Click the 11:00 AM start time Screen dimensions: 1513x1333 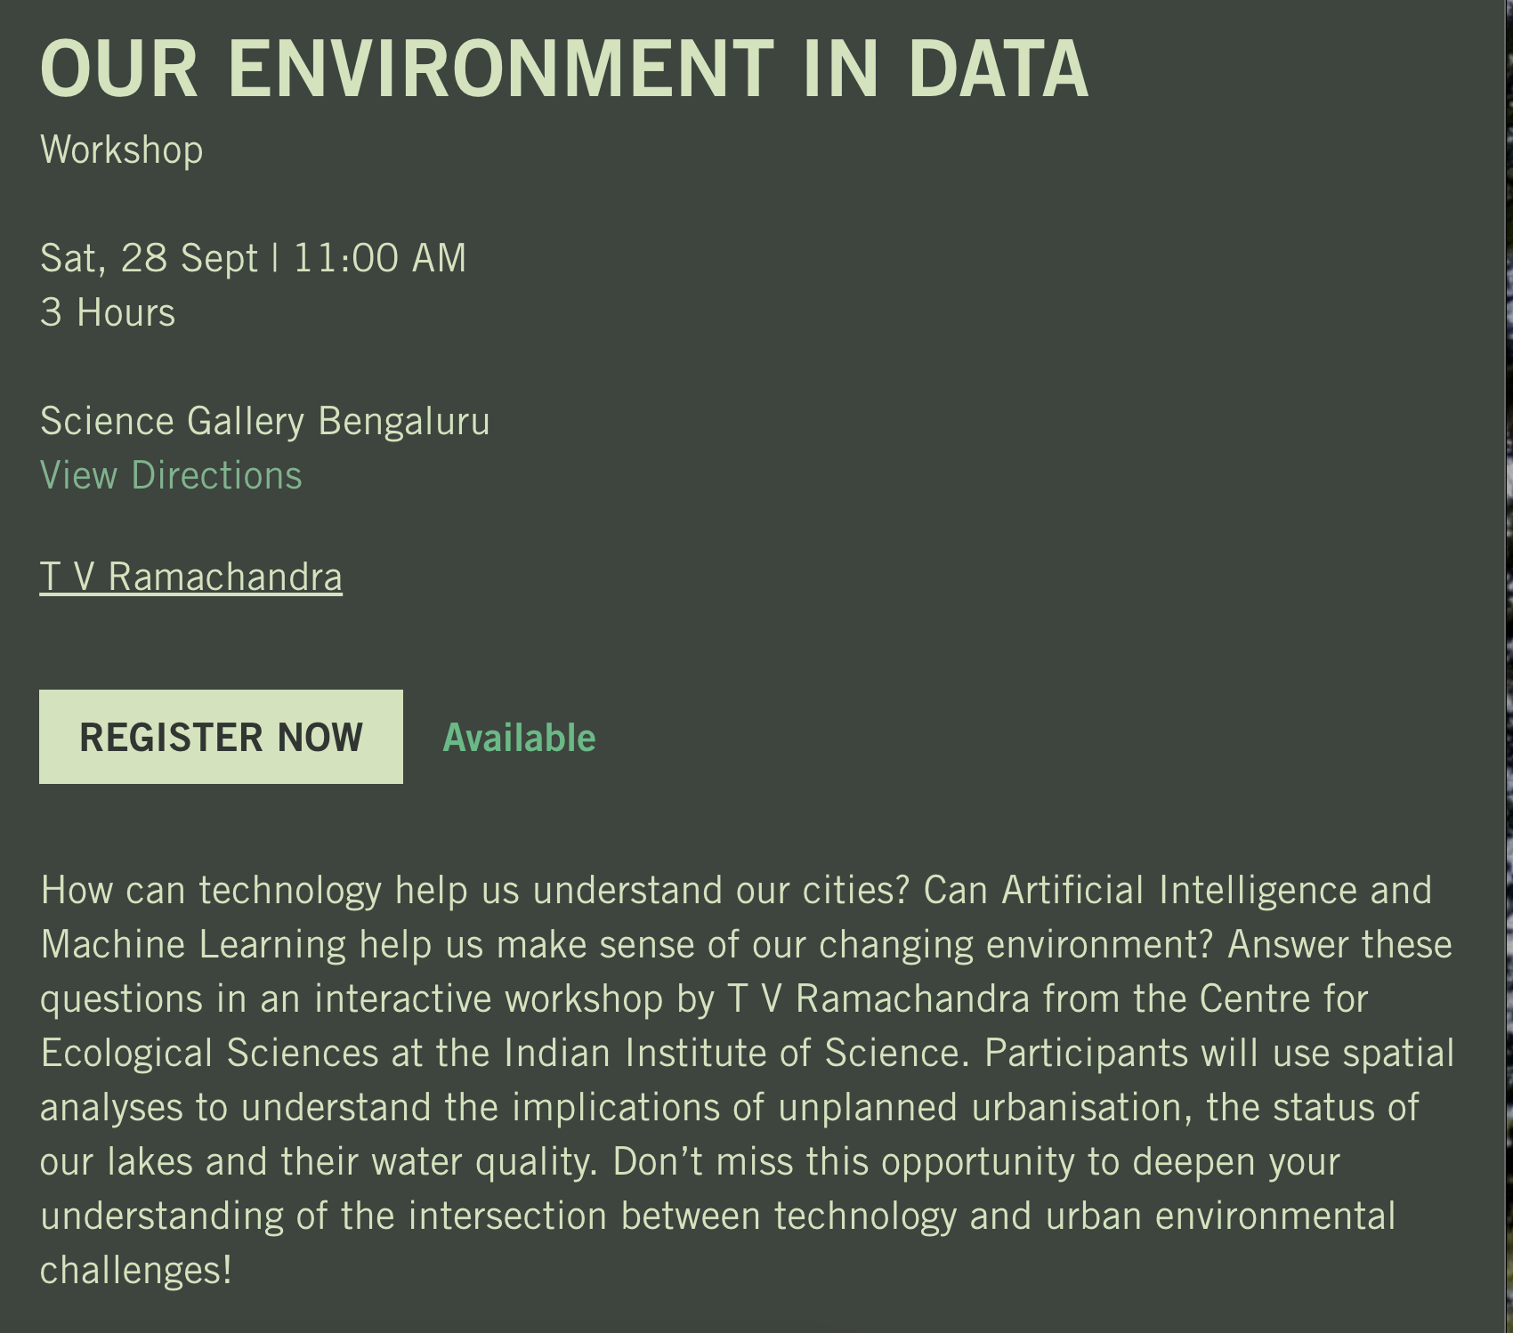tap(380, 258)
